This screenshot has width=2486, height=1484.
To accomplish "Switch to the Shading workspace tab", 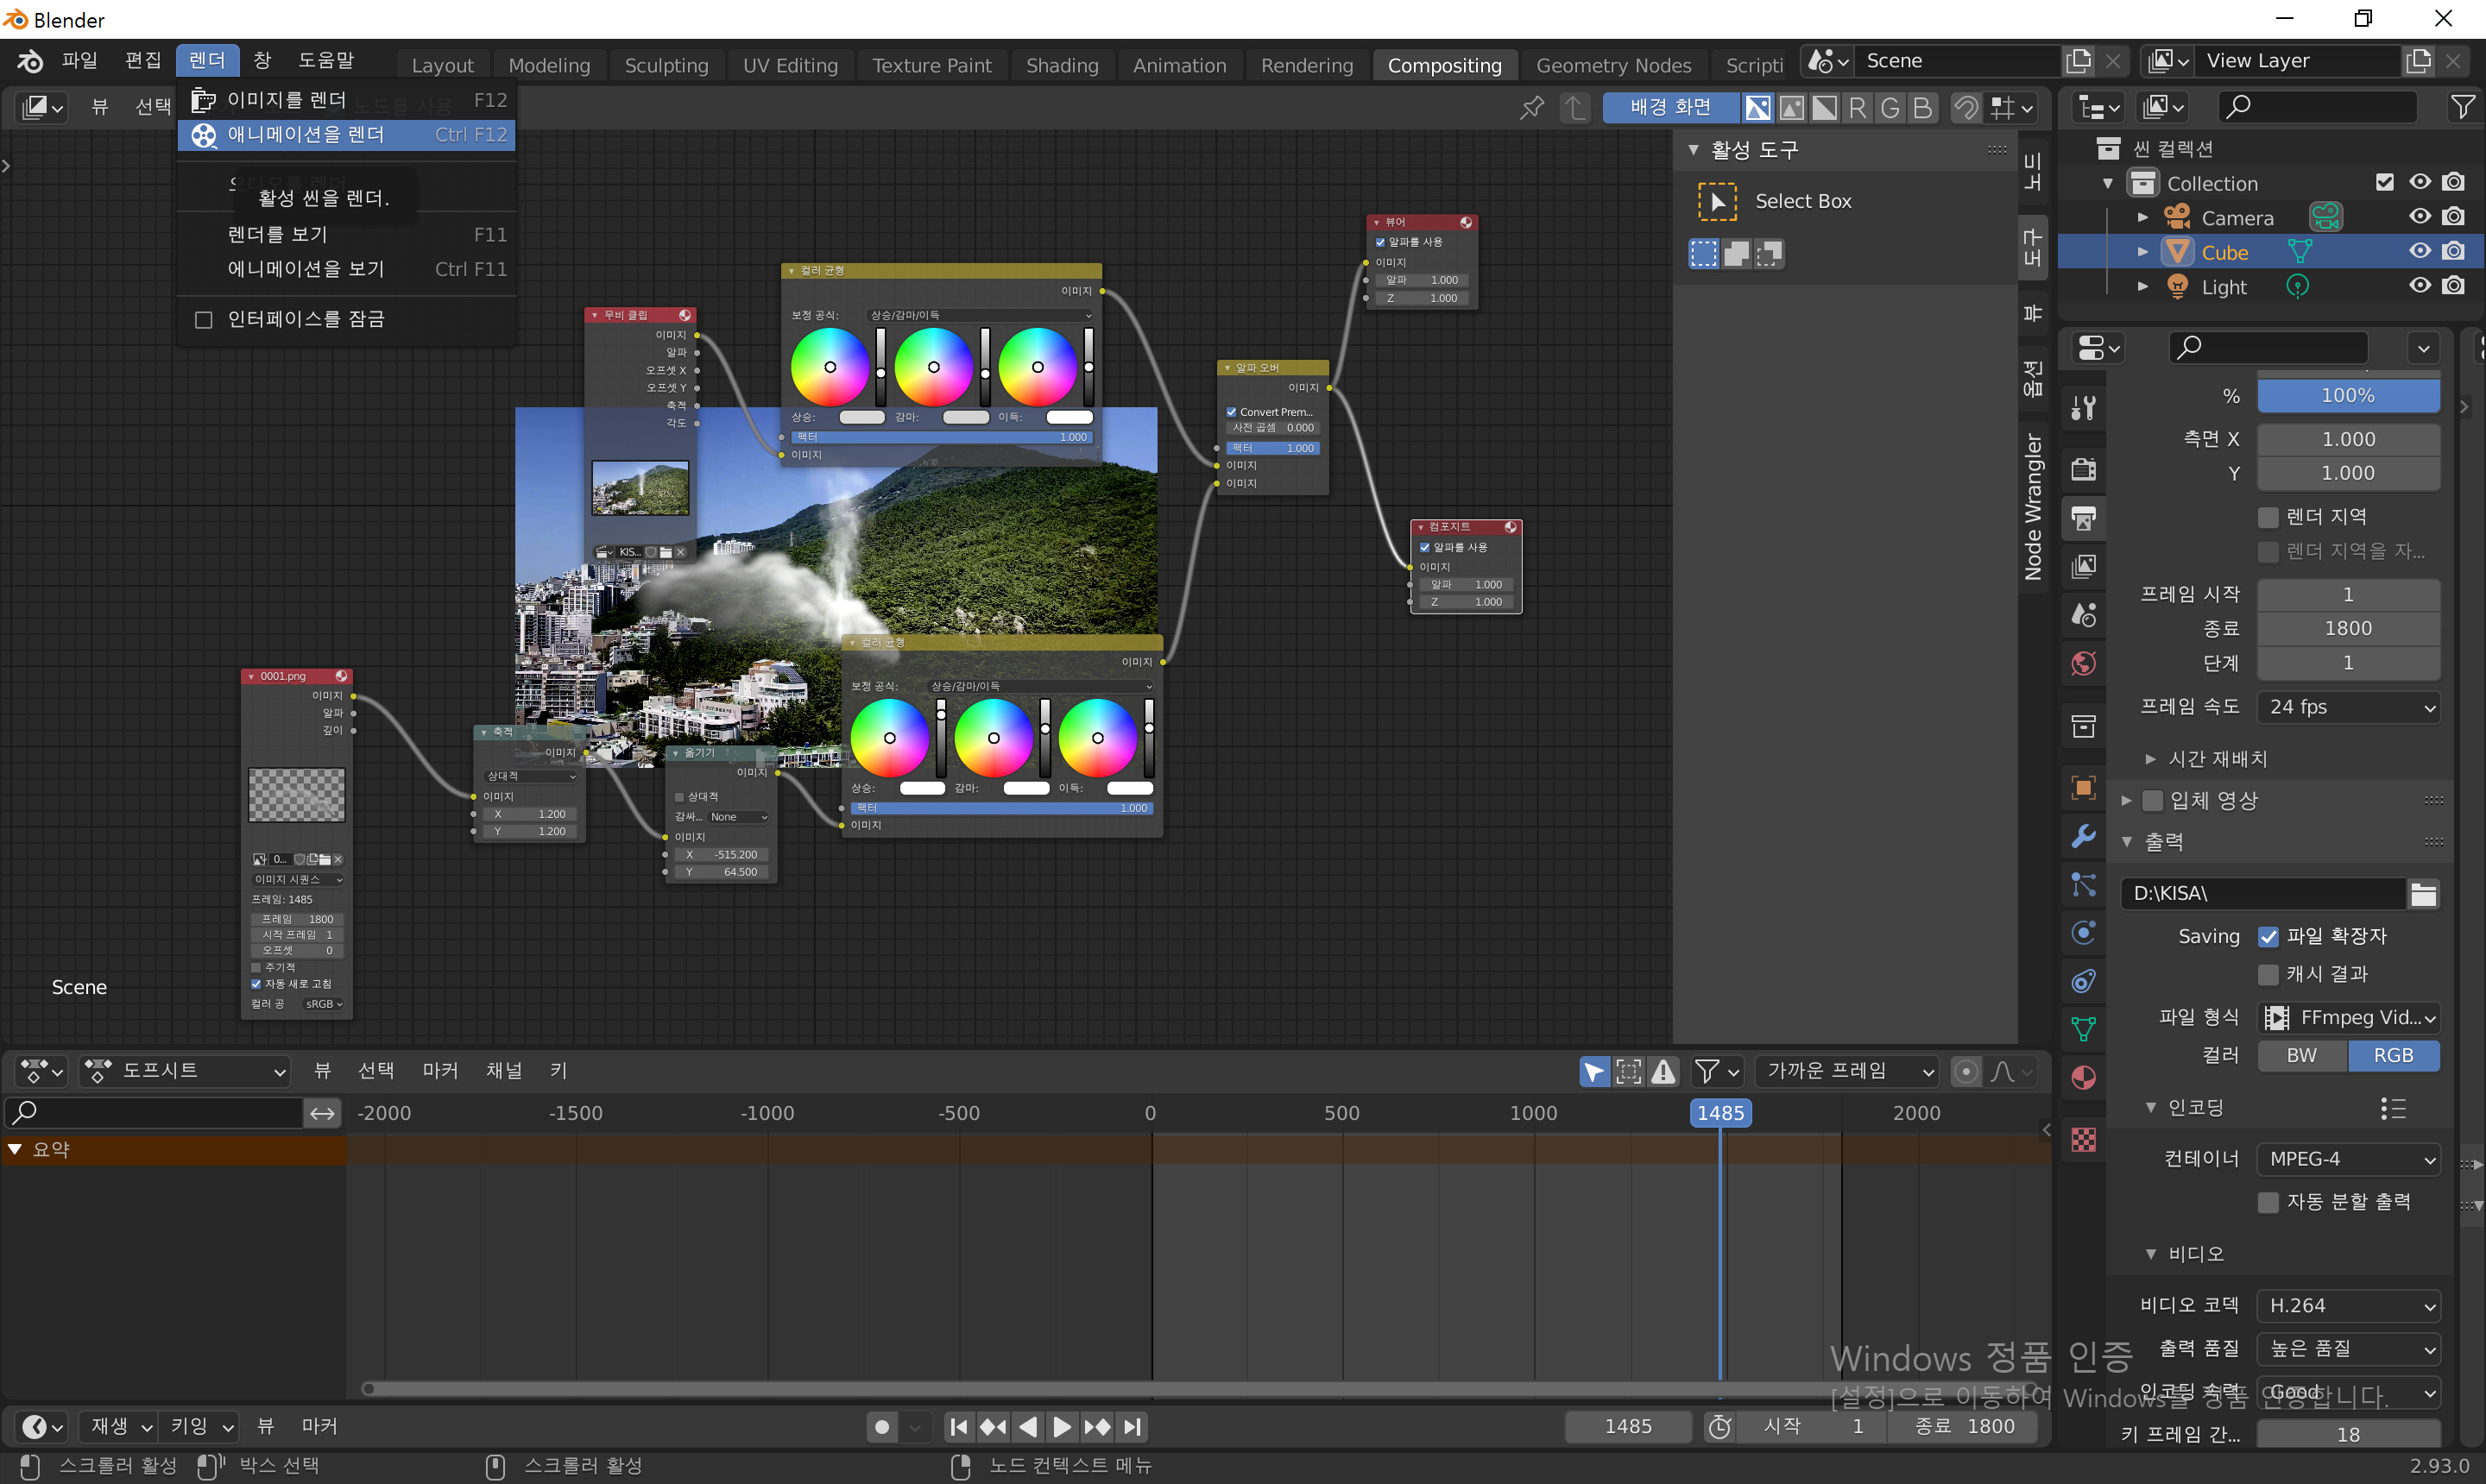I will click(x=1062, y=65).
